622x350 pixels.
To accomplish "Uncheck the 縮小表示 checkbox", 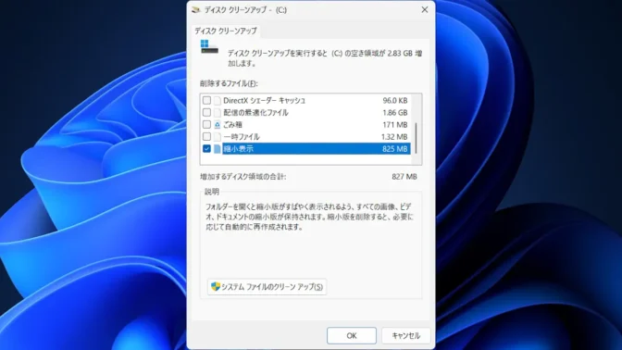I will coord(206,149).
